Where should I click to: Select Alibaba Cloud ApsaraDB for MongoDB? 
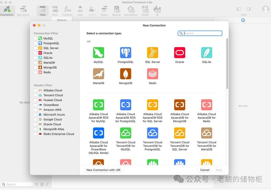coord(180,105)
